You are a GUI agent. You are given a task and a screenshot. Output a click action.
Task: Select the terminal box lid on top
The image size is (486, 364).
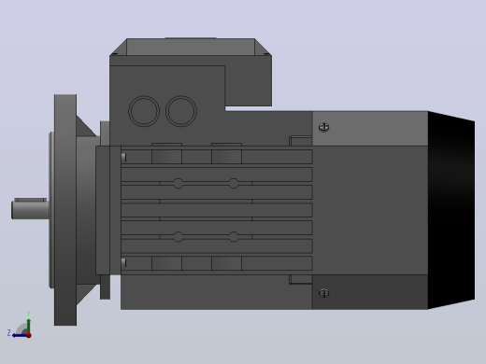[x=191, y=47]
